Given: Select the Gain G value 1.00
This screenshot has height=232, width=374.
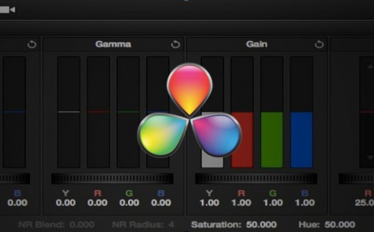Looking at the screenshot, I should point(273,203).
